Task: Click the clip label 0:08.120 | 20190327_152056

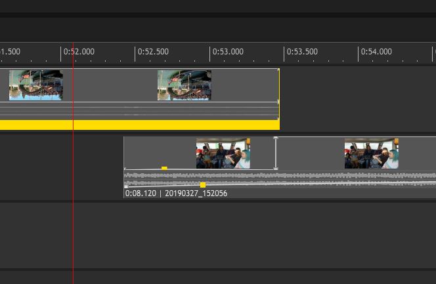Action: click(x=176, y=193)
